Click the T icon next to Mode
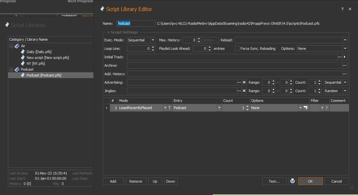 pos(169,108)
